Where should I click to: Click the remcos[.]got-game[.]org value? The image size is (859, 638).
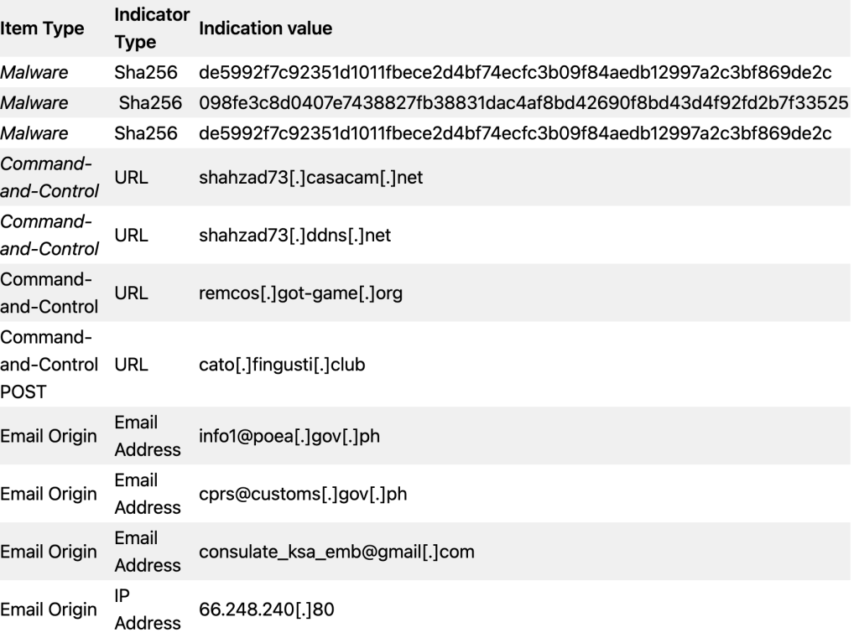coord(300,293)
